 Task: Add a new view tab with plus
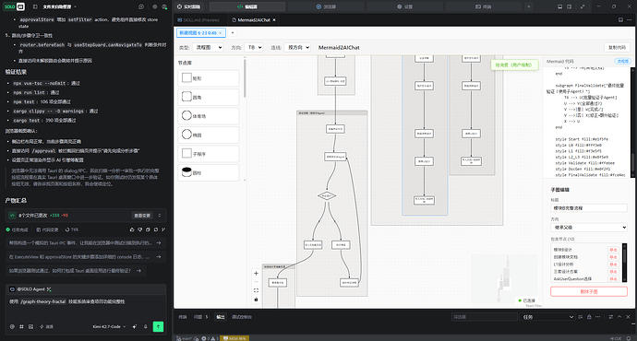(233, 33)
